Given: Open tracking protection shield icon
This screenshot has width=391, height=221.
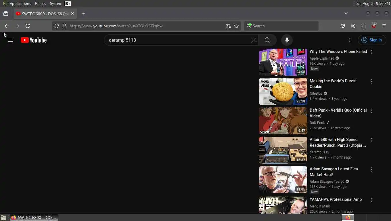Looking at the screenshot, I should pyautogui.click(x=57, y=26).
